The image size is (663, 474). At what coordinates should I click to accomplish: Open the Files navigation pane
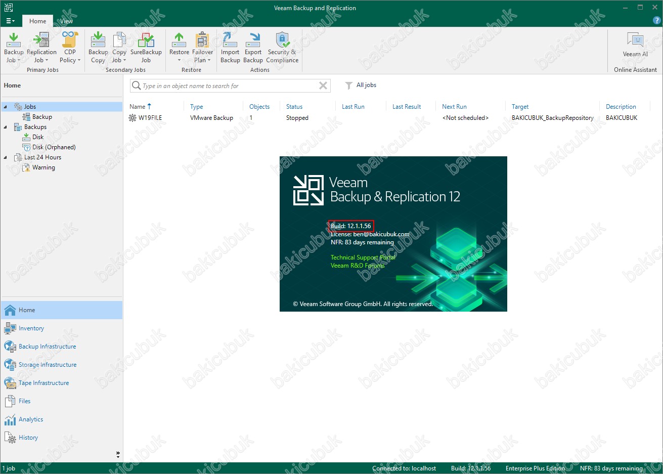pyautogui.click(x=62, y=401)
